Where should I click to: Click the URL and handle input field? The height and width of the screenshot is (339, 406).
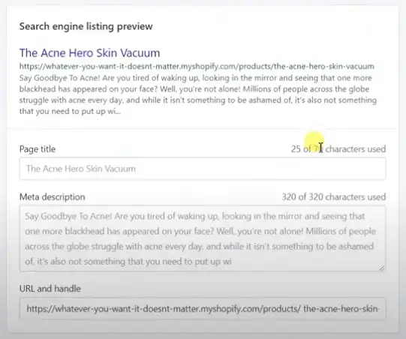pyautogui.click(x=203, y=308)
